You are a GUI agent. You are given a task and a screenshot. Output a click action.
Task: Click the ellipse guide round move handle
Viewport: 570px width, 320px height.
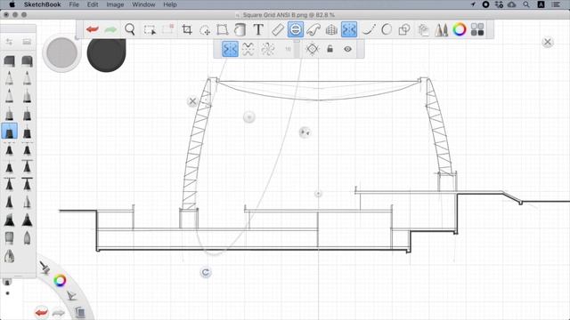tap(249, 116)
